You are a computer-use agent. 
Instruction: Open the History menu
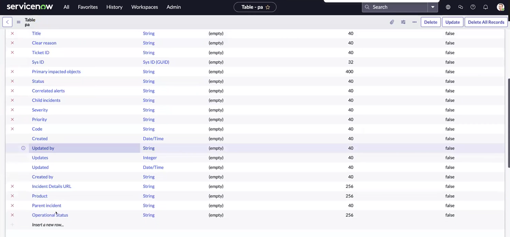point(114,7)
